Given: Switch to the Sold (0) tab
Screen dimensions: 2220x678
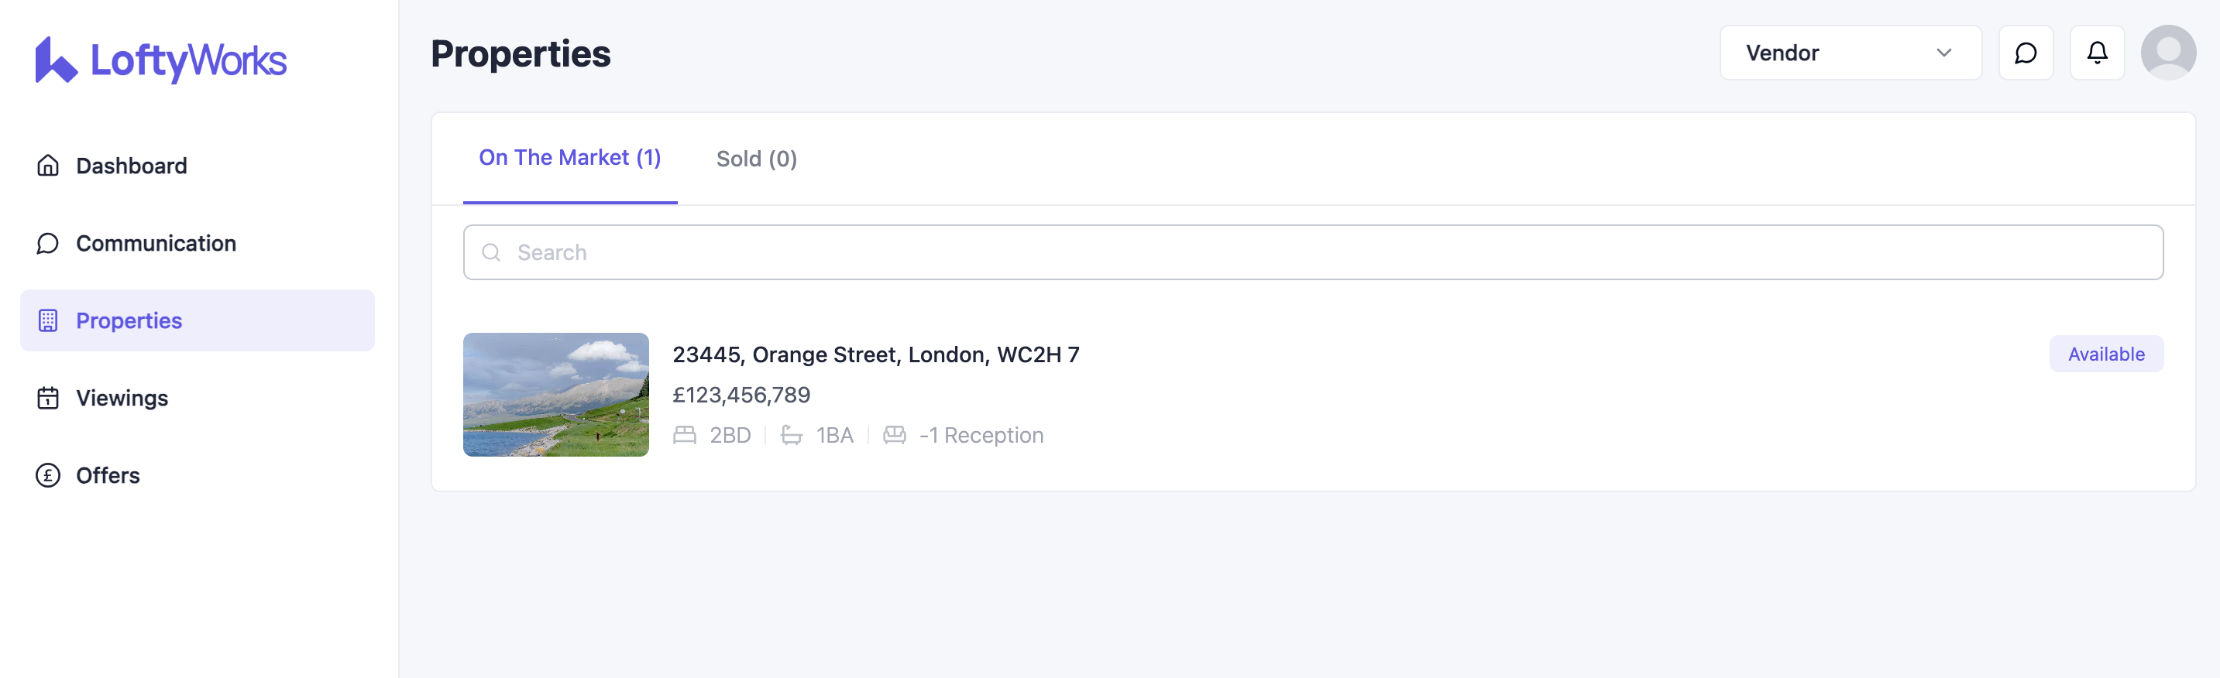Looking at the screenshot, I should coord(756,159).
